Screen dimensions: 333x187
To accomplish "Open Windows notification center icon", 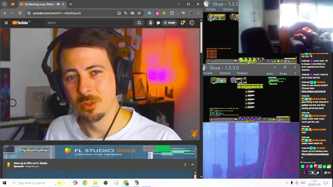I will tap(325, 183).
